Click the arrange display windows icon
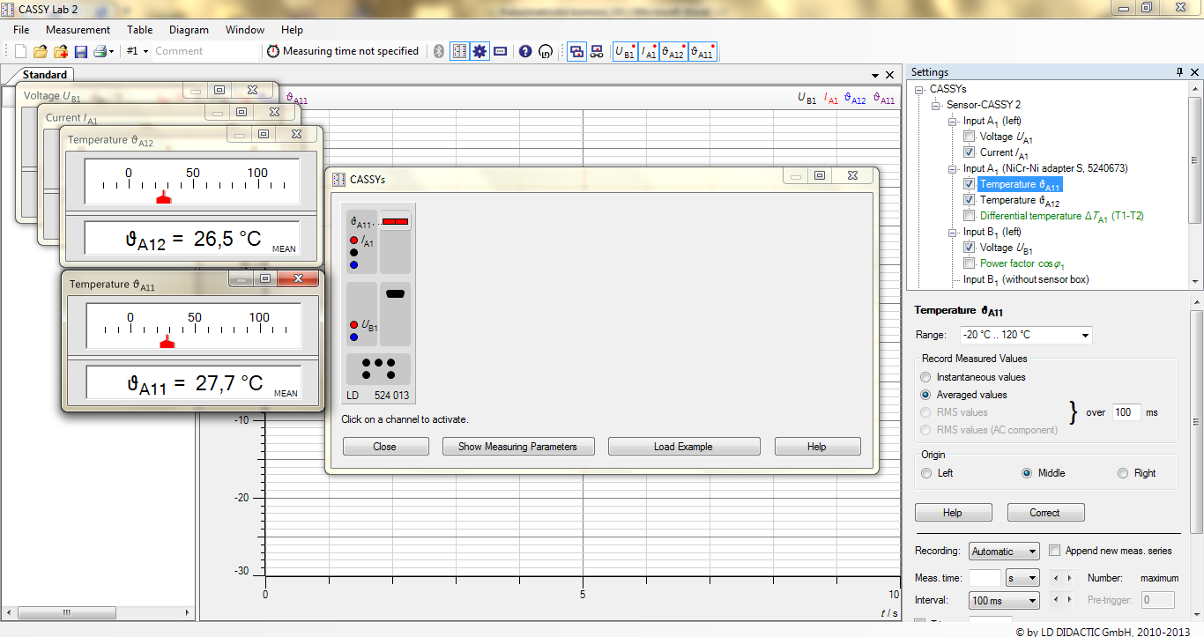This screenshot has height=637, width=1204. (x=576, y=51)
